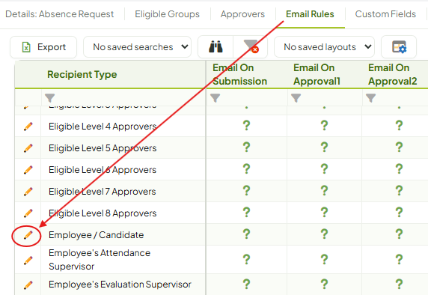Open the No saved layouts dropdown
This screenshot has height=295, width=428.
[x=324, y=47]
